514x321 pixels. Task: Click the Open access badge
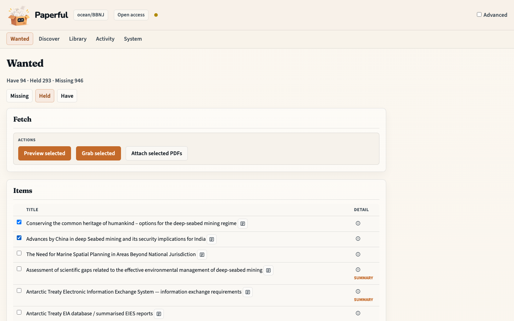point(131,15)
